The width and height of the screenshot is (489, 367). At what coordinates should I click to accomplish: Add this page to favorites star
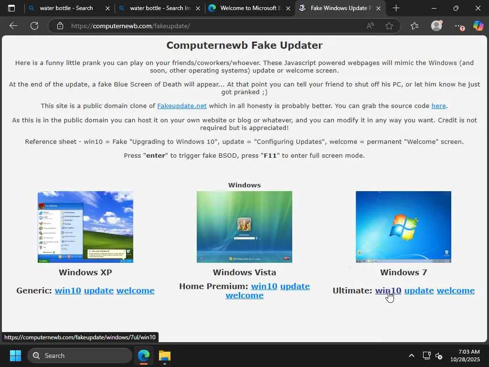click(x=389, y=26)
